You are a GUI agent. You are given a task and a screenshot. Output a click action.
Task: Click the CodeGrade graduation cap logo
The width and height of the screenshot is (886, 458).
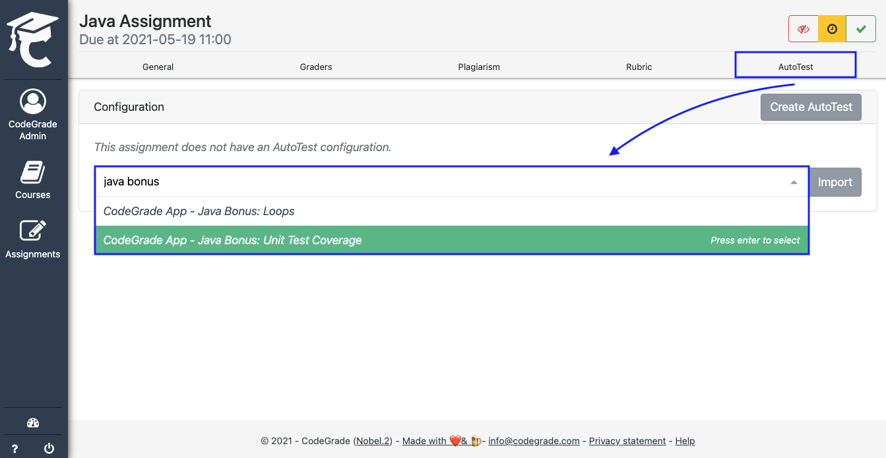[33, 40]
